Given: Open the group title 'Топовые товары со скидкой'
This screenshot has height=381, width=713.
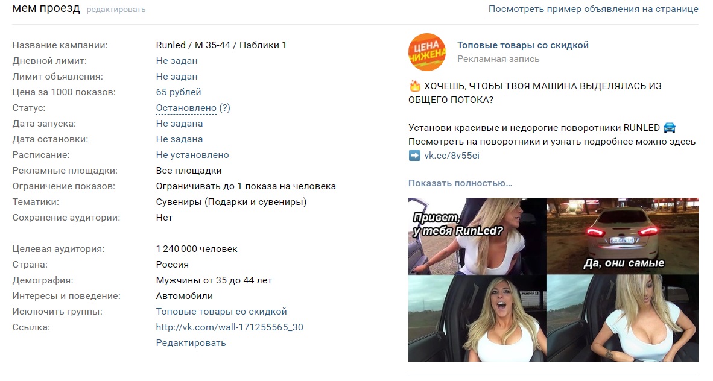Looking at the screenshot, I should (523, 45).
